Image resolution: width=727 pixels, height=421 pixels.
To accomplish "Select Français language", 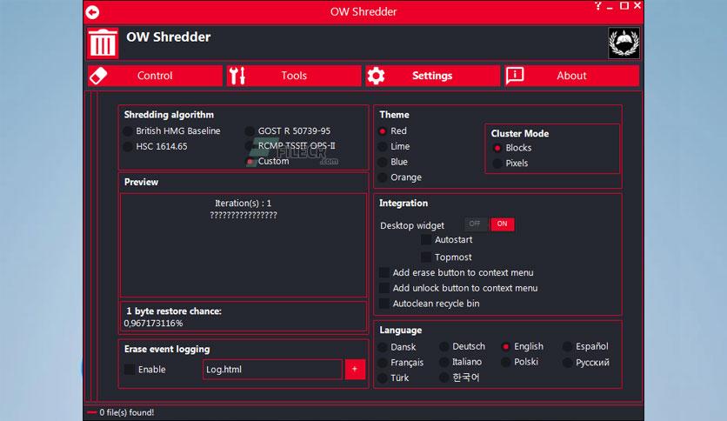I will coord(401,363).
